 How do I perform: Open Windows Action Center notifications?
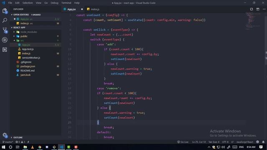tap(261, 147)
